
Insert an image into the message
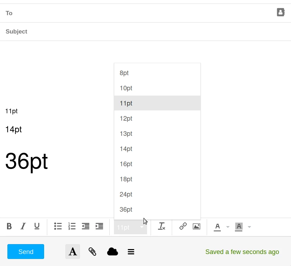click(x=196, y=226)
